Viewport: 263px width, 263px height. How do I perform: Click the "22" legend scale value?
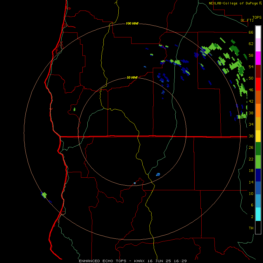tap(251, 159)
